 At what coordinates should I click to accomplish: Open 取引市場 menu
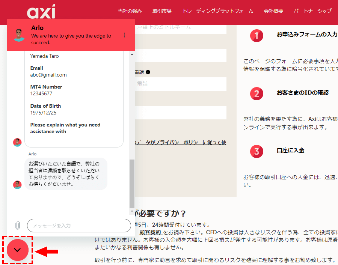coord(162,11)
